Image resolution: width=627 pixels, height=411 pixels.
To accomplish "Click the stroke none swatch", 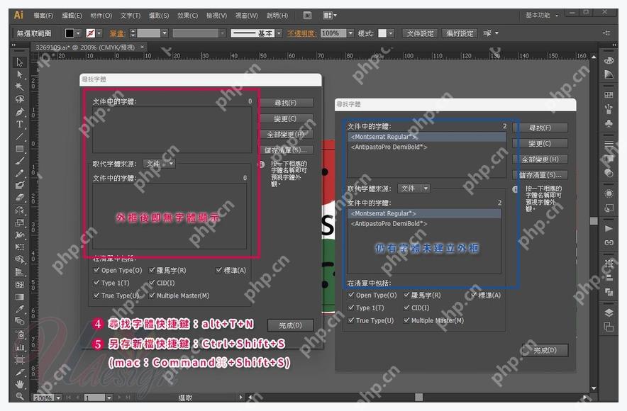I will (x=91, y=33).
